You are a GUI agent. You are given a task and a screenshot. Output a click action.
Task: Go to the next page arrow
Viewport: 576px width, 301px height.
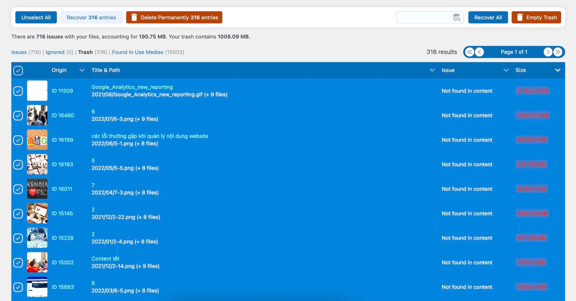548,52
